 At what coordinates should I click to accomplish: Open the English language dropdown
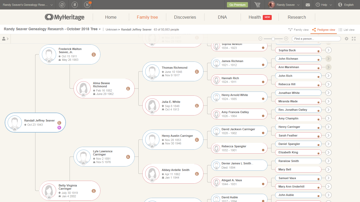coord(346,5)
